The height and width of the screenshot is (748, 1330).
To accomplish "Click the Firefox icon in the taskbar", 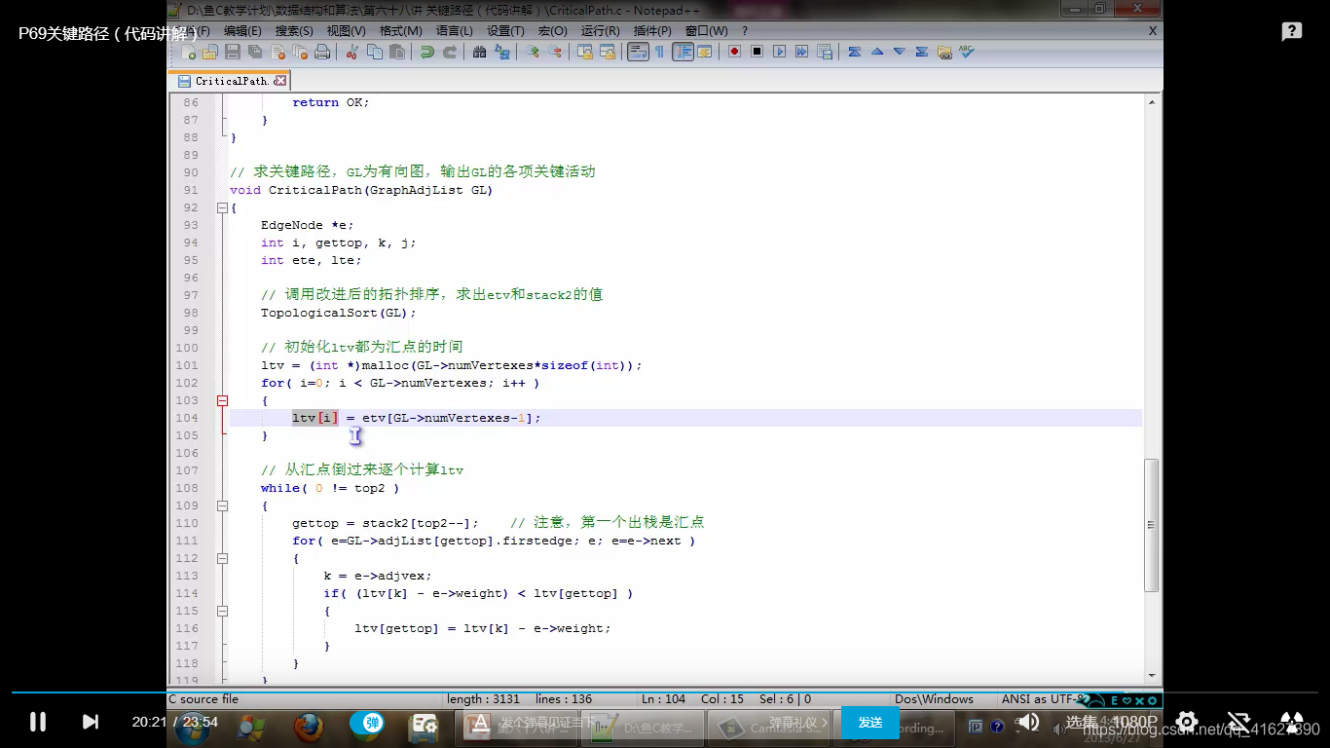I will point(309,726).
